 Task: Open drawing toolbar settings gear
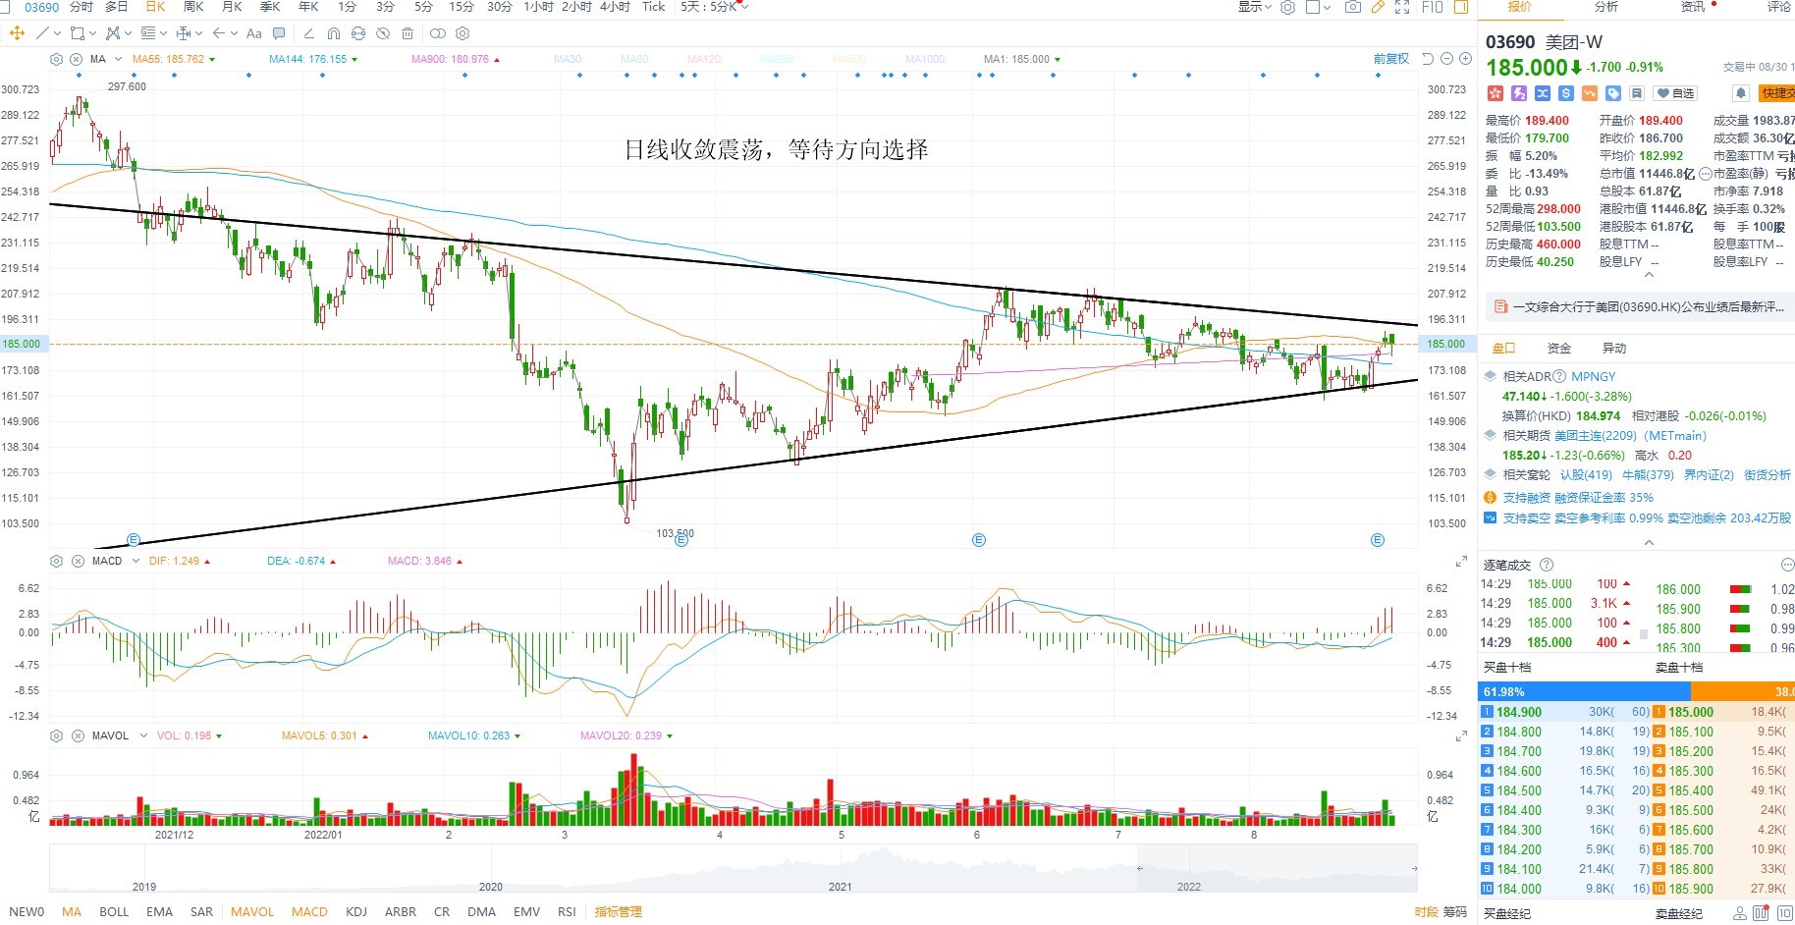click(x=462, y=33)
